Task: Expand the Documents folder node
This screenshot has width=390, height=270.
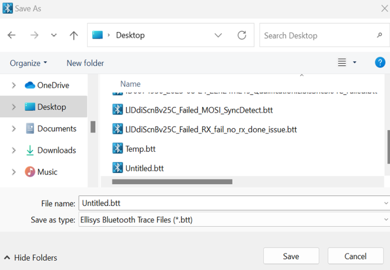Action: [x=14, y=129]
